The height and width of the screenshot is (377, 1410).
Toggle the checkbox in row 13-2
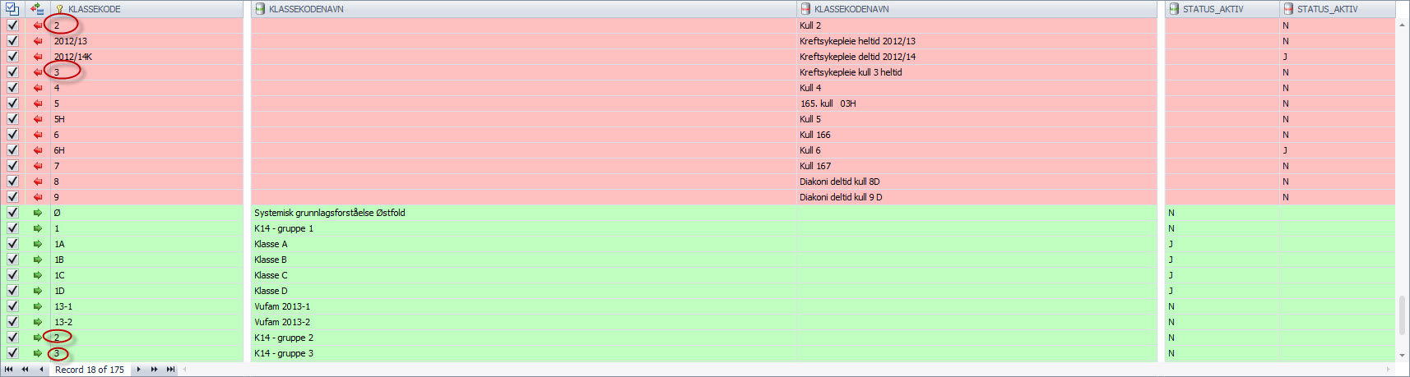[x=12, y=322]
